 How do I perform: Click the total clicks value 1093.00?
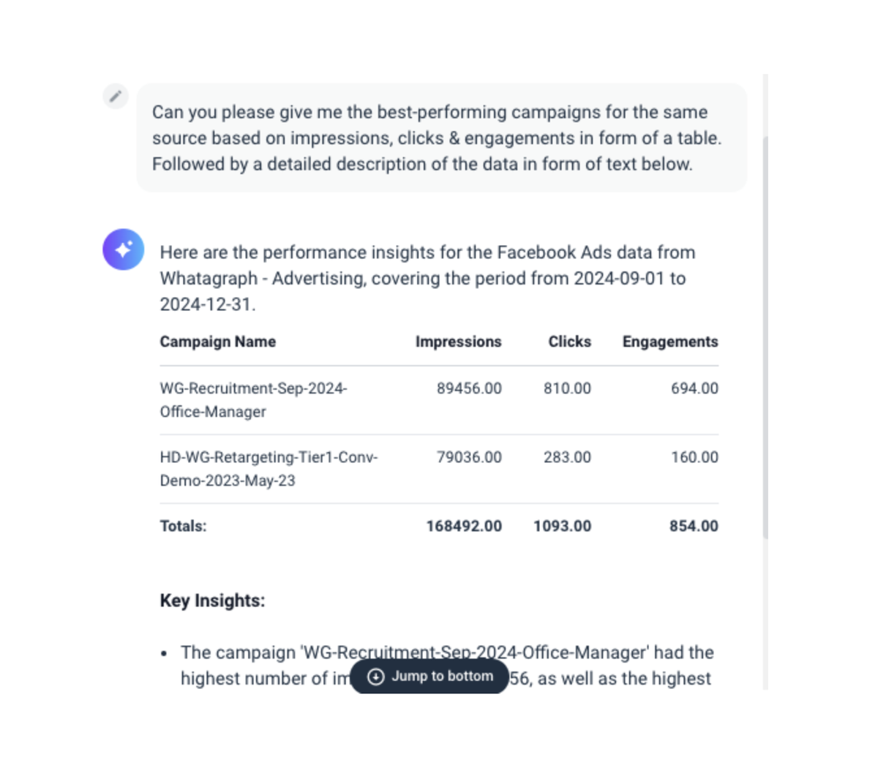(x=563, y=525)
